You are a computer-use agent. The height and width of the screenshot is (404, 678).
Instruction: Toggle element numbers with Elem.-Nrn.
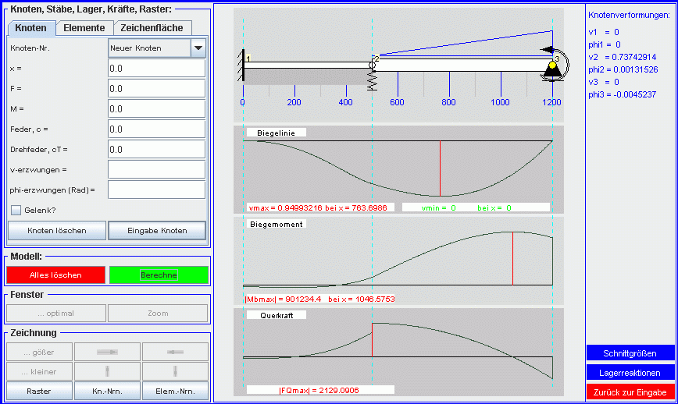175,391
